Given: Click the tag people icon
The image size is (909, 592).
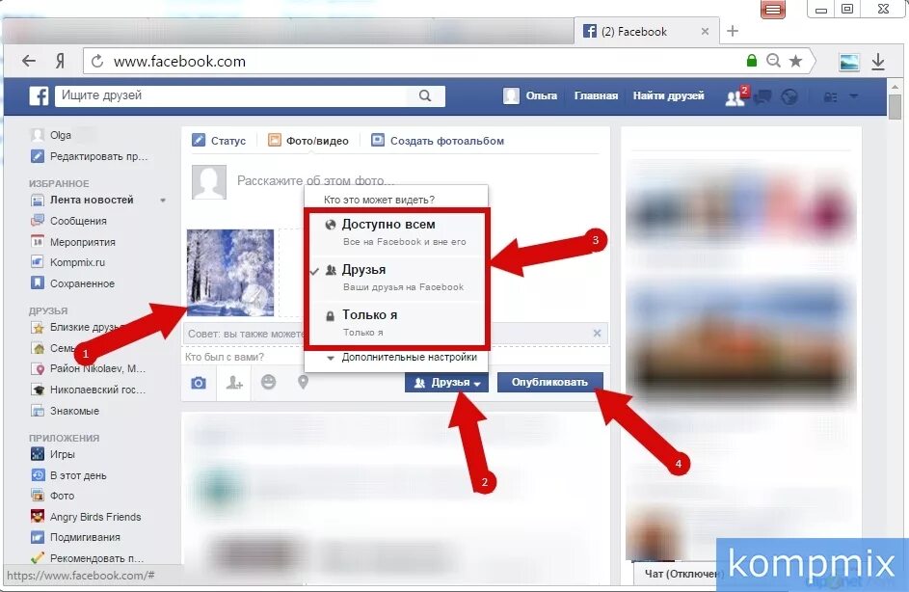Looking at the screenshot, I should click(x=233, y=383).
